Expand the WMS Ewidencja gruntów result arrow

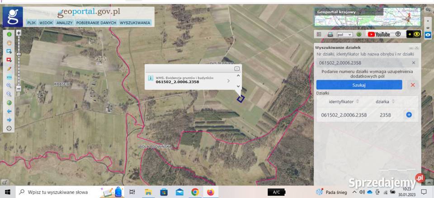click(228, 81)
